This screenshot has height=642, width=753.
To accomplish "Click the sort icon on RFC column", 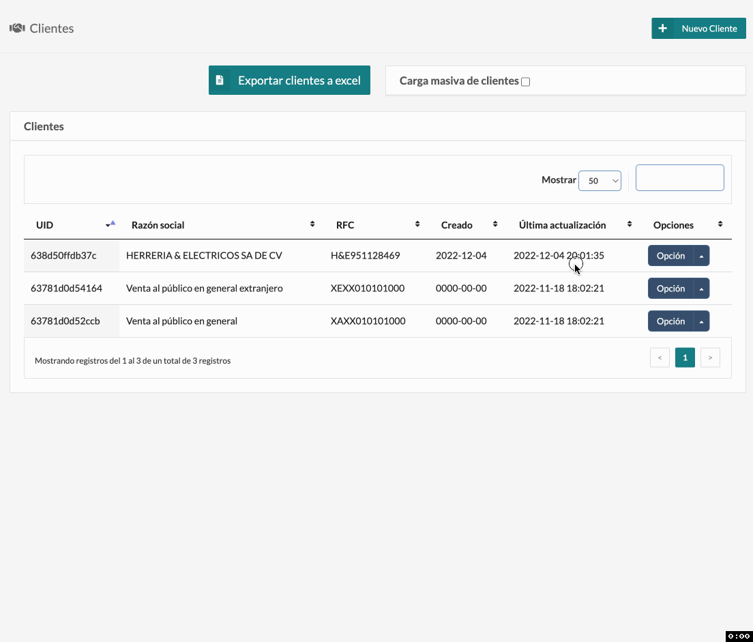I will click(x=417, y=223).
